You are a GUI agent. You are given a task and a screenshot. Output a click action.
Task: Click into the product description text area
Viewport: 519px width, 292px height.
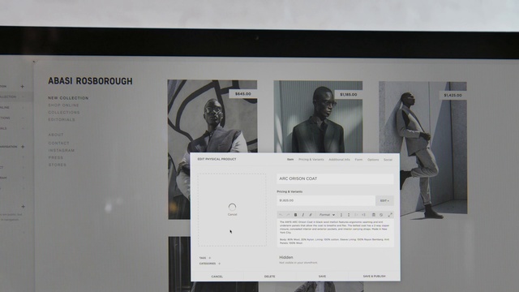(335, 233)
